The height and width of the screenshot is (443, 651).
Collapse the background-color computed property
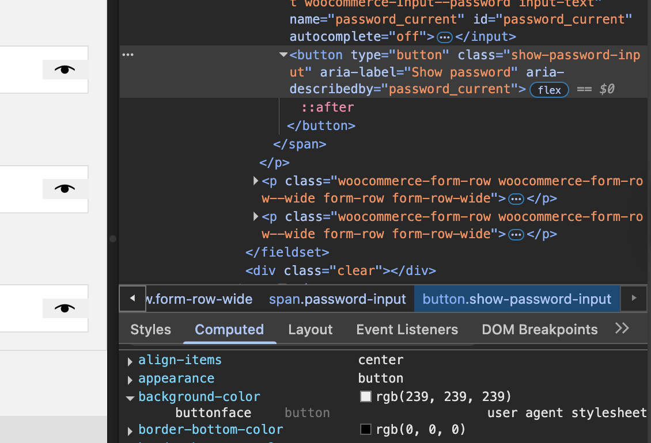[x=130, y=397]
